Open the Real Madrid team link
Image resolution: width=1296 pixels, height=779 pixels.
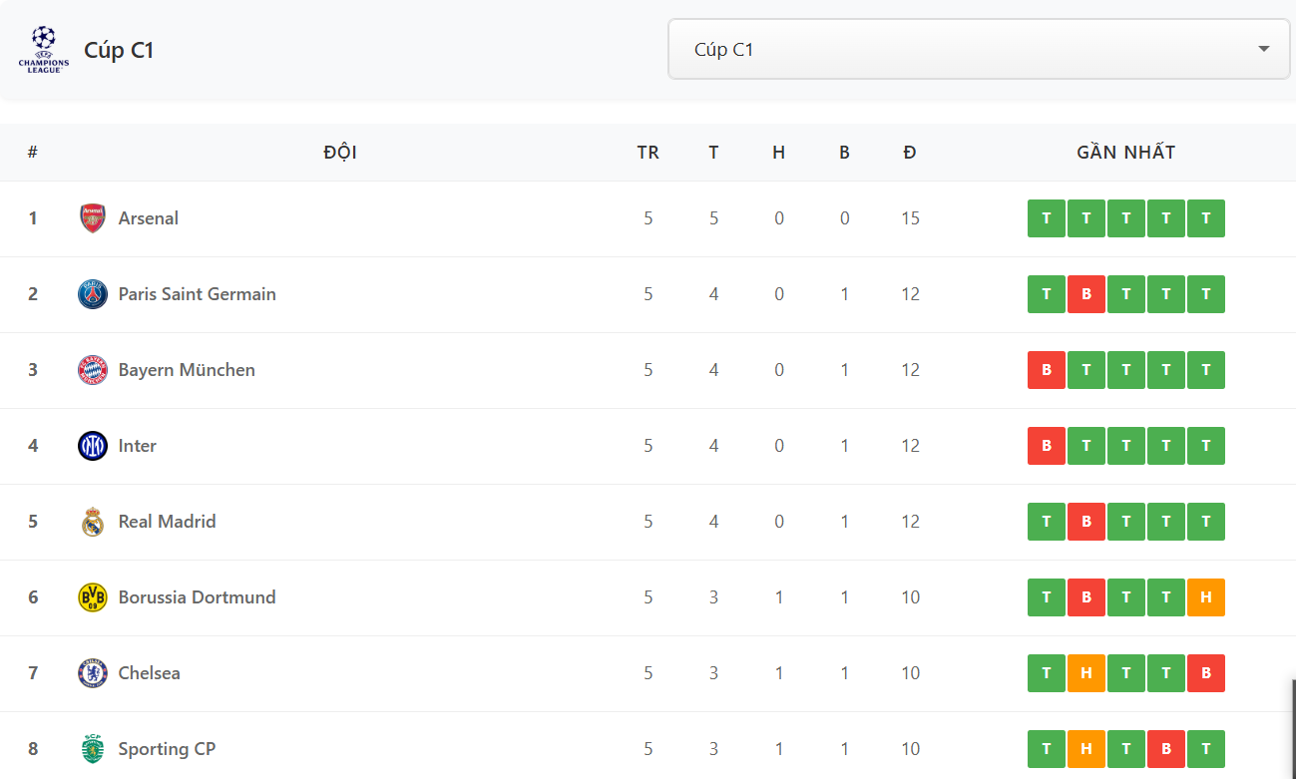tap(167, 522)
